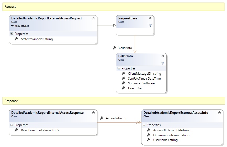This screenshot has width=227, height=147.
Task: Click wrench icon on CallerInfo association label
Action: coord(114,48)
